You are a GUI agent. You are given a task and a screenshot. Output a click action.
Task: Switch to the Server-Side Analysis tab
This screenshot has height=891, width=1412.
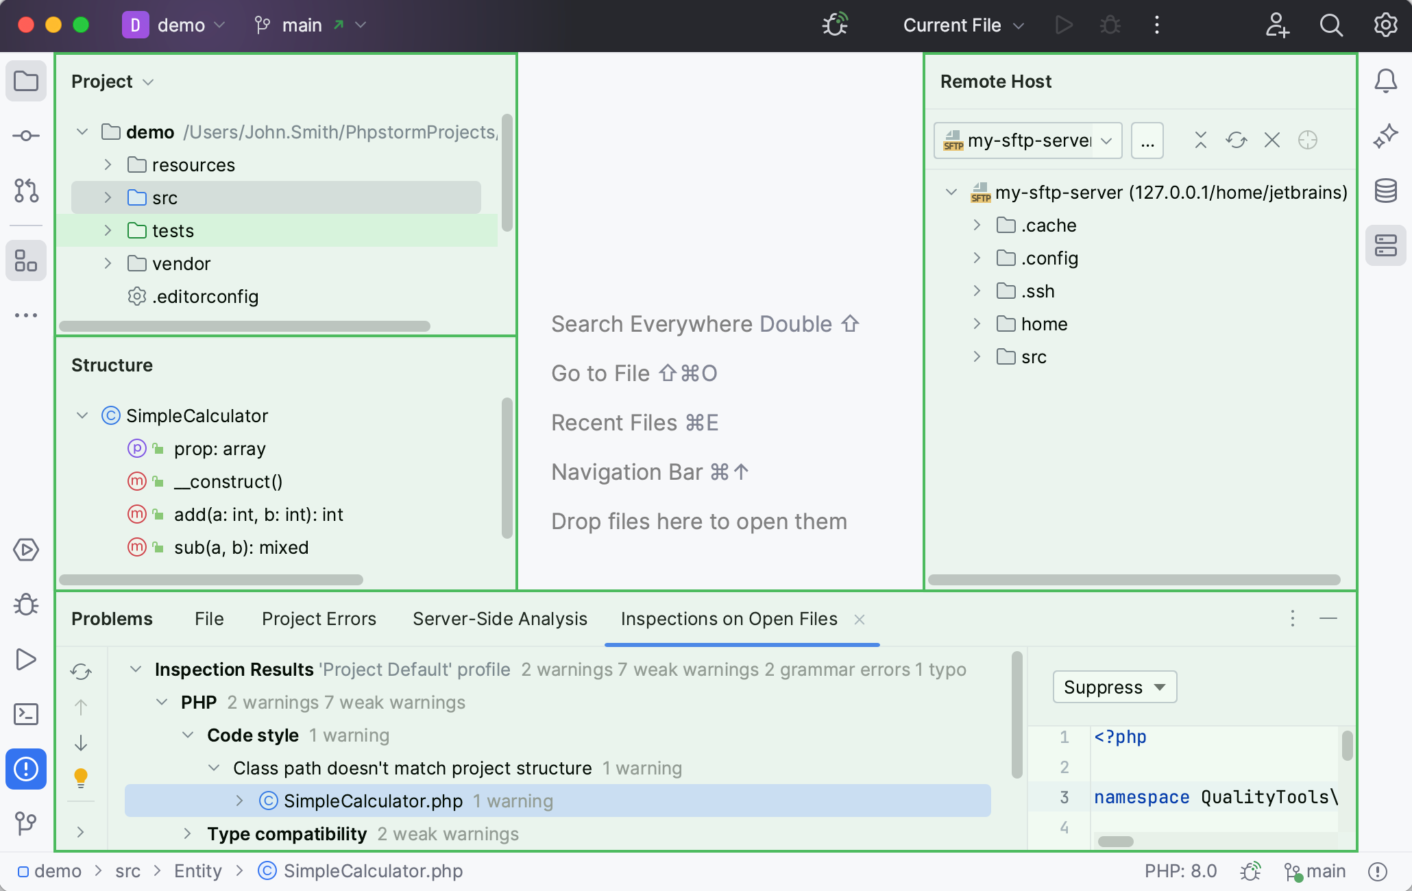[x=500, y=619]
